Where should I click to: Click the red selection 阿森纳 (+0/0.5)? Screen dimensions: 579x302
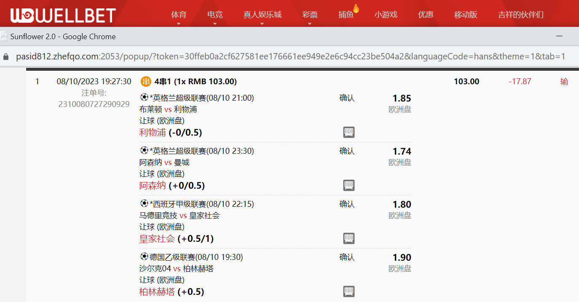172,185
